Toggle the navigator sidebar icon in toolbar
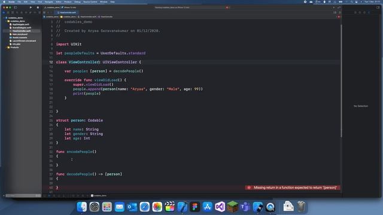Screen dimensions: 383x215 [16, 8]
